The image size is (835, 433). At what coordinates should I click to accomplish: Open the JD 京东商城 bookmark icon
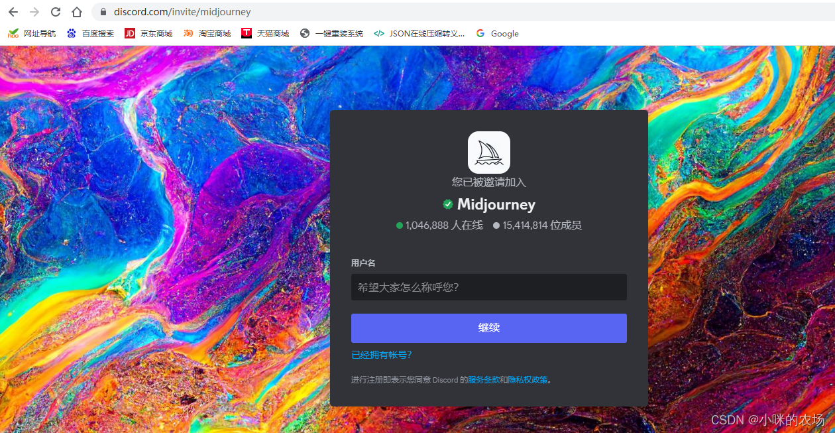pos(130,32)
